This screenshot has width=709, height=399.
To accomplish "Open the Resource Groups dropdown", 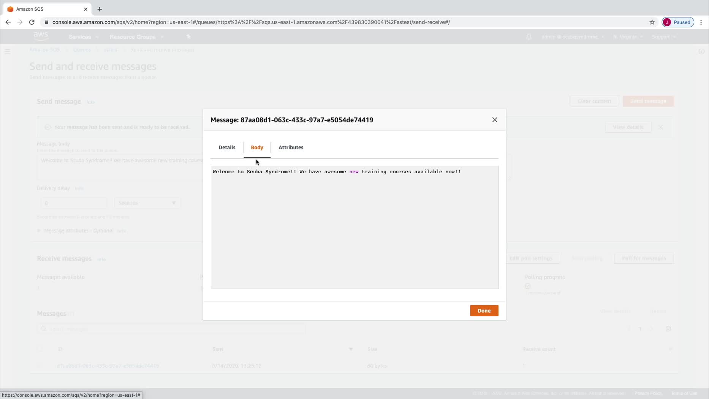I will click(x=136, y=37).
